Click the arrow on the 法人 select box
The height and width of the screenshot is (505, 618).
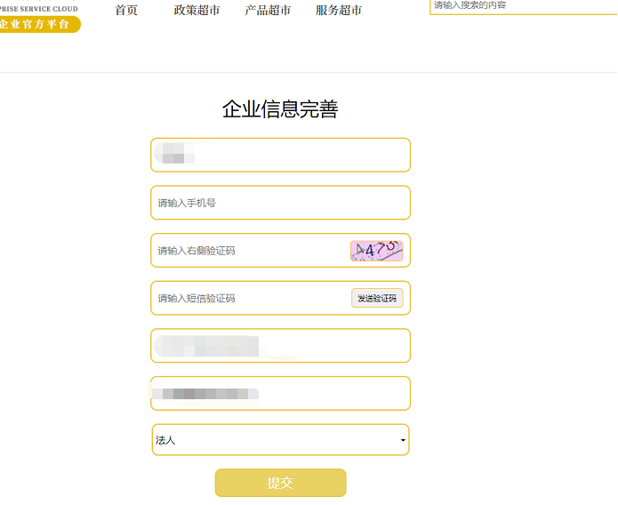[403, 440]
